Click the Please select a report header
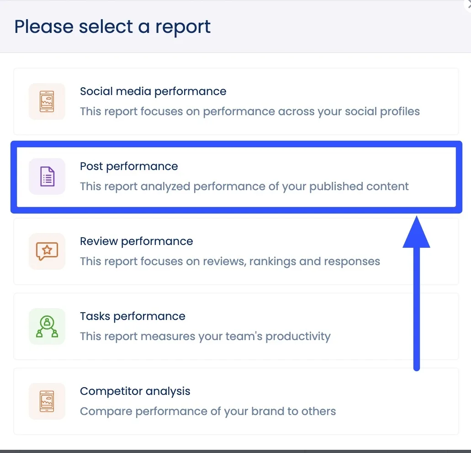Image resolution: width=471 pixels, height=453 pixels. [112, 27]
